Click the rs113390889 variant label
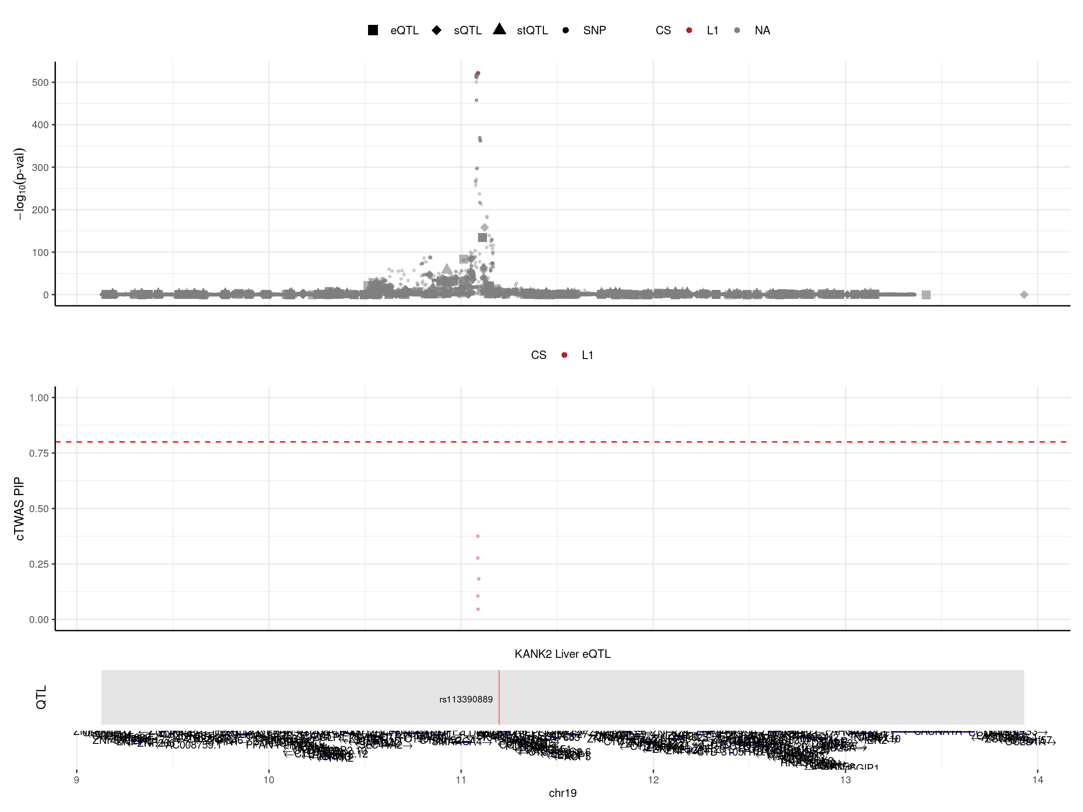Screen dimensions: 1083x812 pos(466,699)
